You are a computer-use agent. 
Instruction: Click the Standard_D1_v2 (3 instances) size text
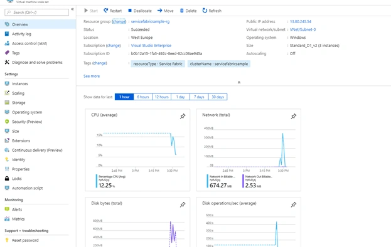tap(314, 45)
